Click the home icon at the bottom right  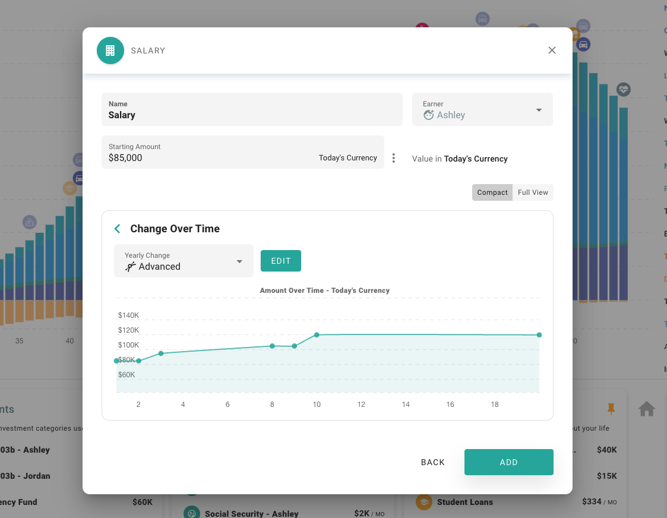coord(646,409)
